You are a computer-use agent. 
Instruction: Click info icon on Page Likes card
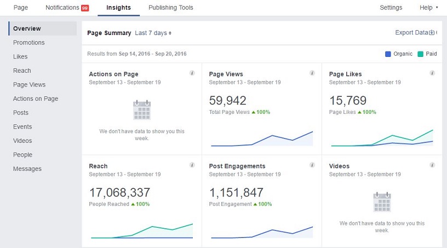(432, 73)
